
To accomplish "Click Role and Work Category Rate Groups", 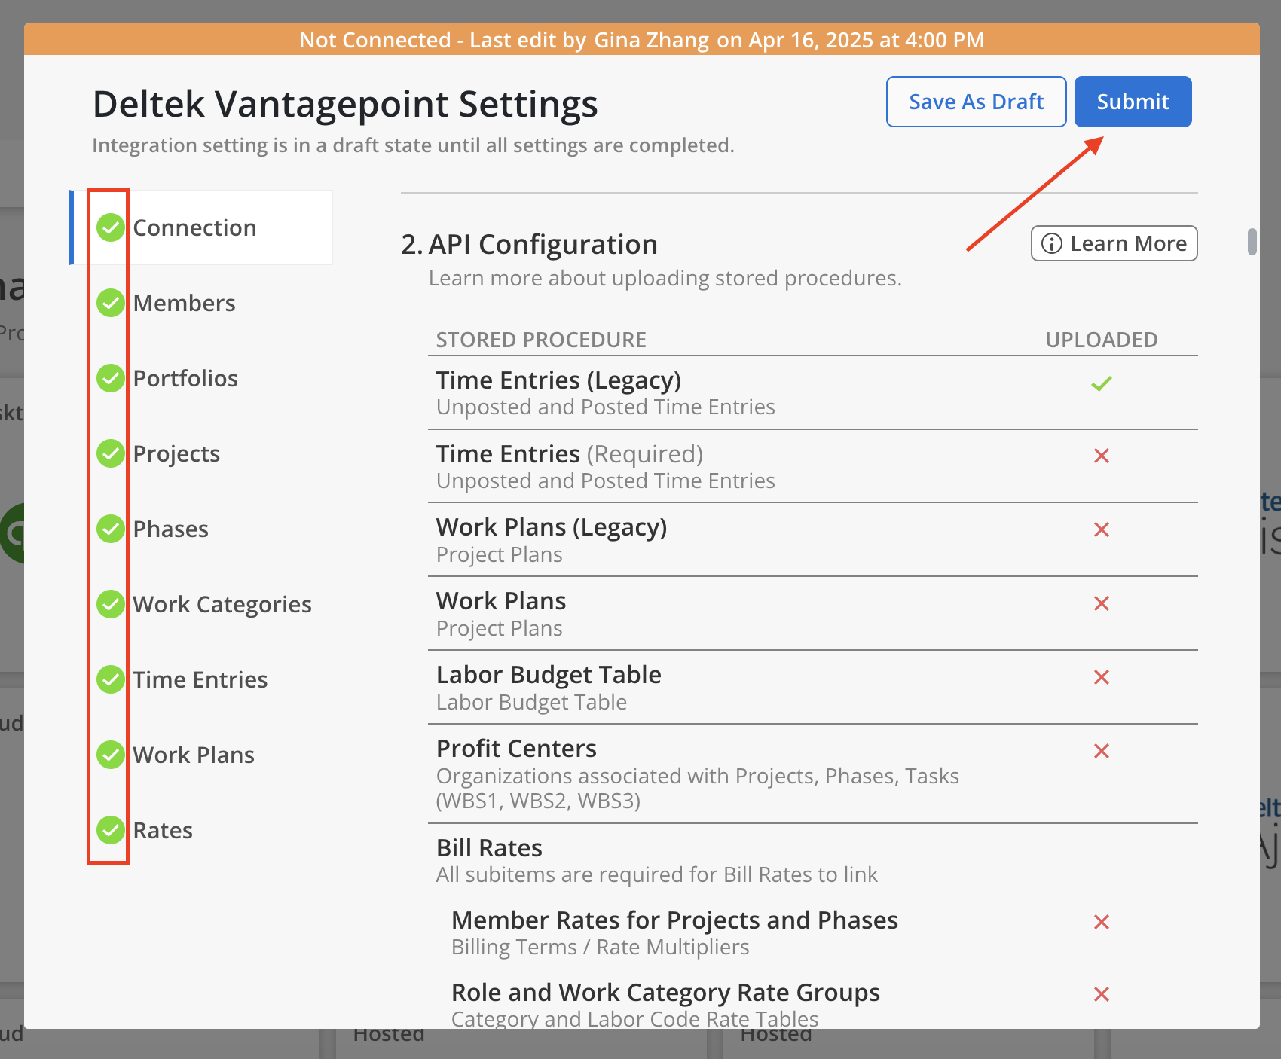I will [x=665, y=993].
